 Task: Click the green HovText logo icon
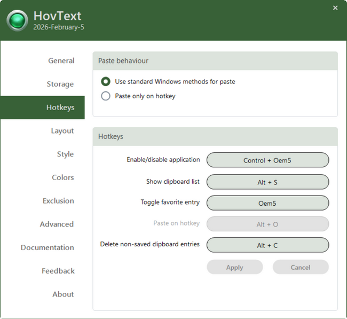point(17,20)
